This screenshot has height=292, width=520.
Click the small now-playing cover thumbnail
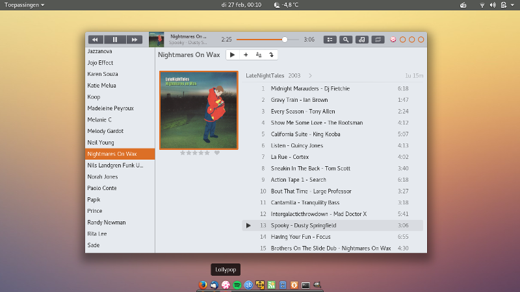(156, 40)
